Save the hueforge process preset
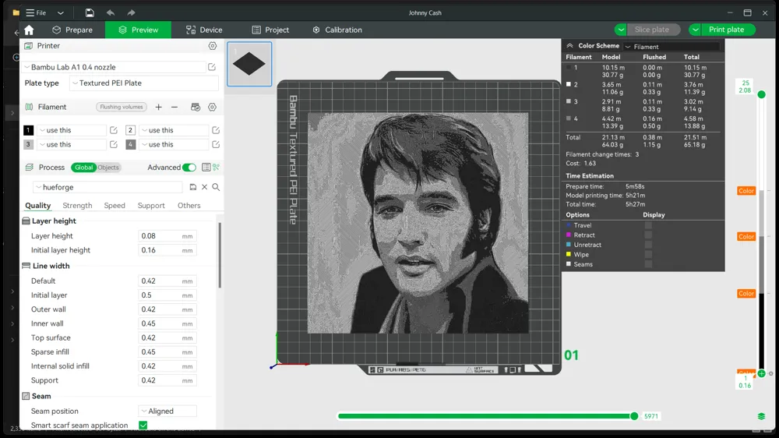The width and height of the screenshot is (779, 438). [192, 187]
